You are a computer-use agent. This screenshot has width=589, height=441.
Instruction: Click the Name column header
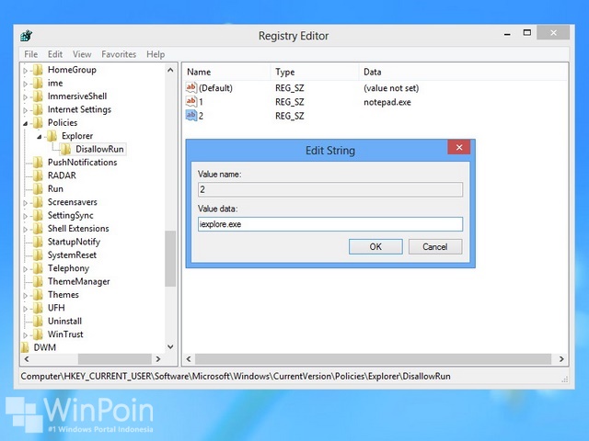click(x=227, y=72)
